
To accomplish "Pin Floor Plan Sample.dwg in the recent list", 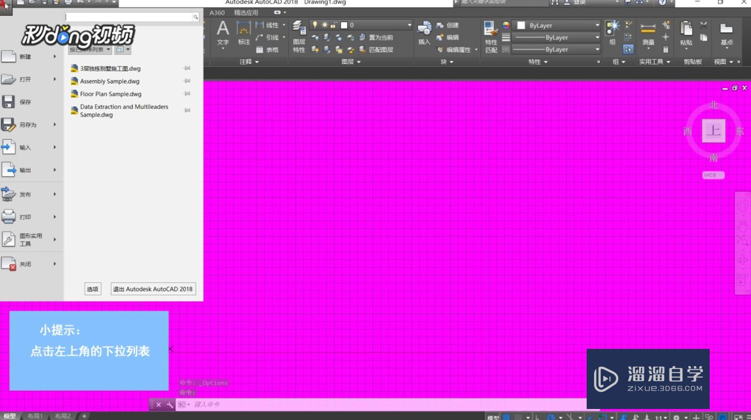I will 187,94.
